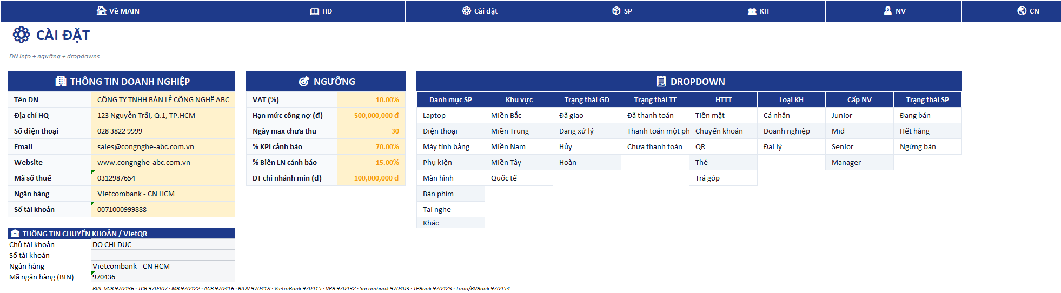
Task: Click the globe icon beside CN
Action: [1022, 11]
